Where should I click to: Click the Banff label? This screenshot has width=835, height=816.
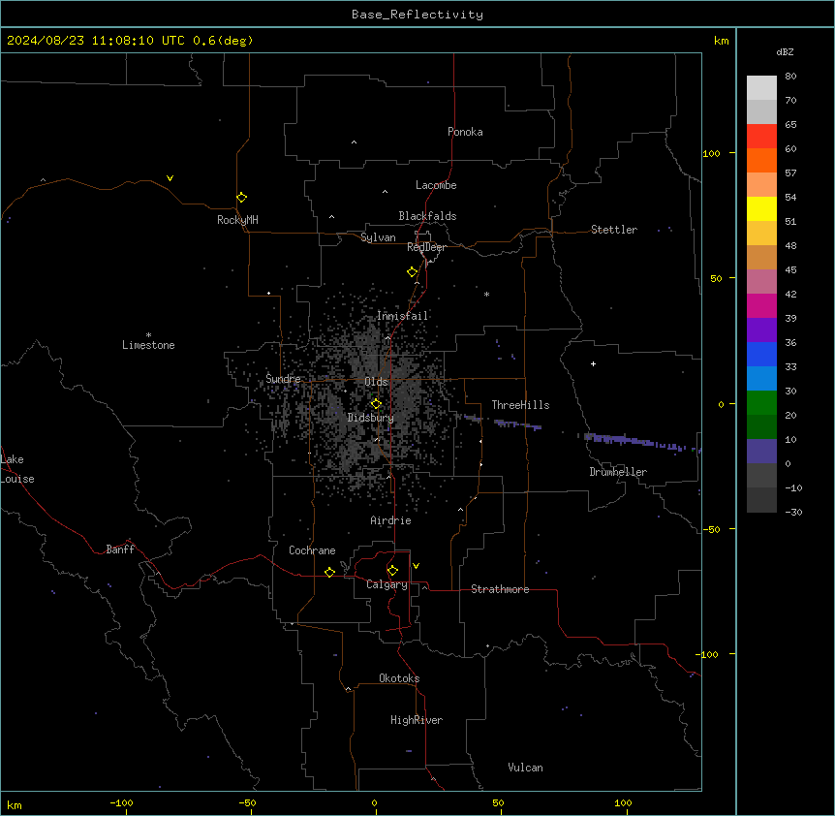pyautogui.click(x=120, y=549)
